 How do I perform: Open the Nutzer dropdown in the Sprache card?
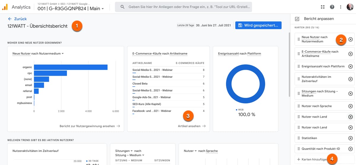tap(190, 151)
